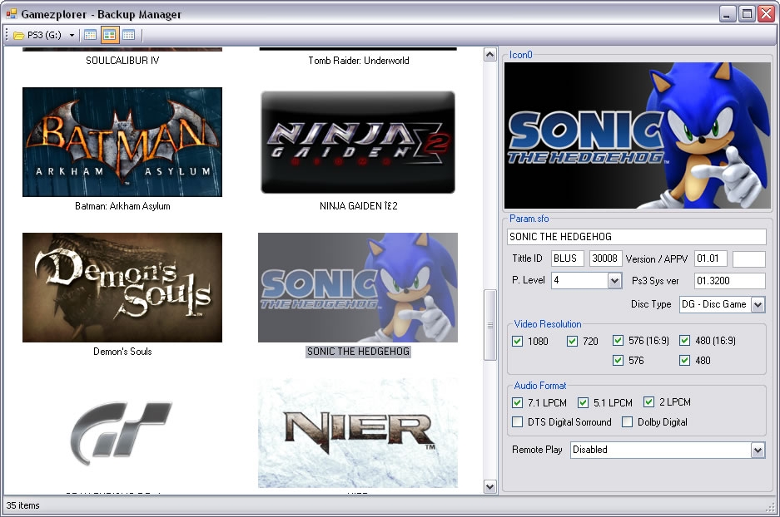Click the Gamezplorer app icon in title bar
780x517 pixels.
11,14
